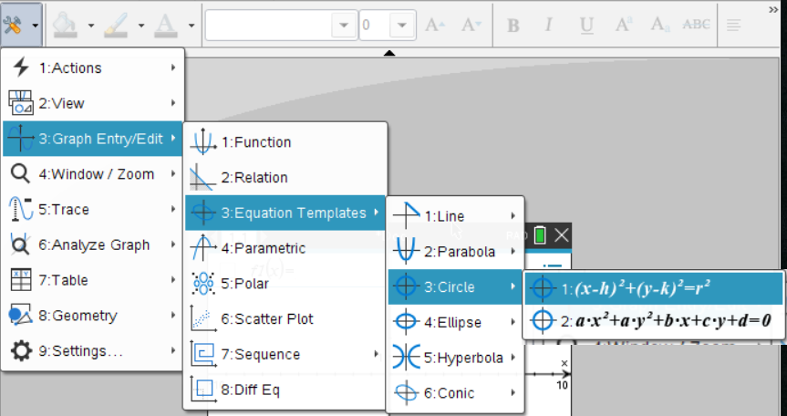Click the line color pencil icon
Image resolution: width=787 pixels, height=416 pixels.
(117, 24)
